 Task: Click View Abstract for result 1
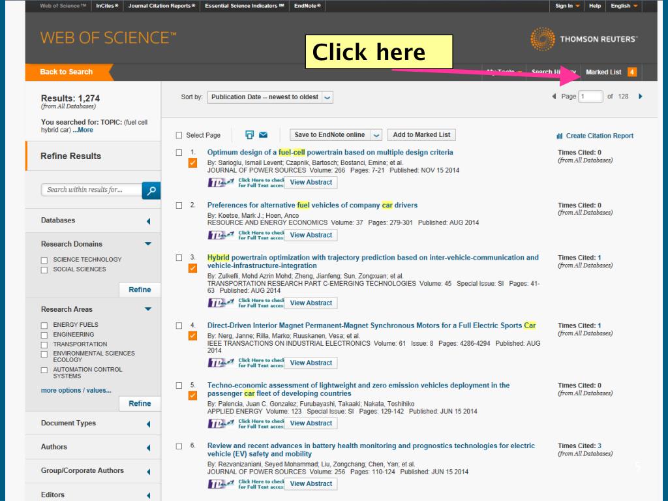[311, 183]
